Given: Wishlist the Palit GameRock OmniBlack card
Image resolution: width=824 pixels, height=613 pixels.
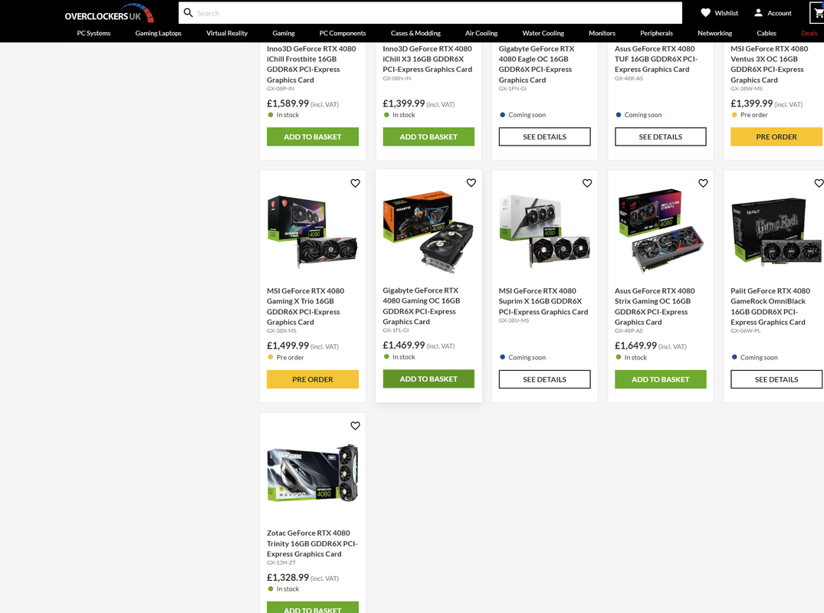Looking at the screenshot, I should click(x=819, y=183).
